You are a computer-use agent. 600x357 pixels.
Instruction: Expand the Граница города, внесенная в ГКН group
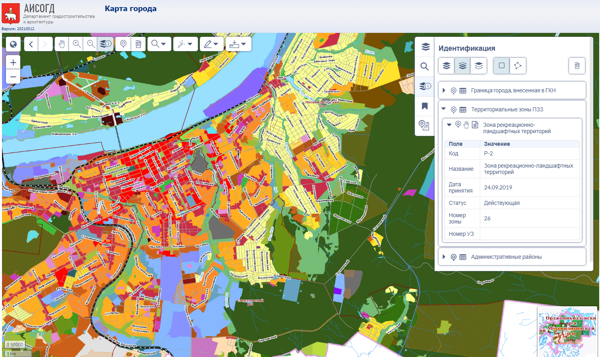pos(444,90)
